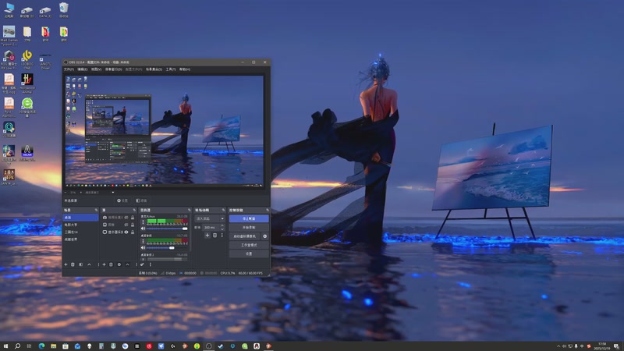The height and width of the screenshot is (351, 624).
Task: Open the Mixer panel's three-dot menu at bottom
Action: click(x=150, y=264)
